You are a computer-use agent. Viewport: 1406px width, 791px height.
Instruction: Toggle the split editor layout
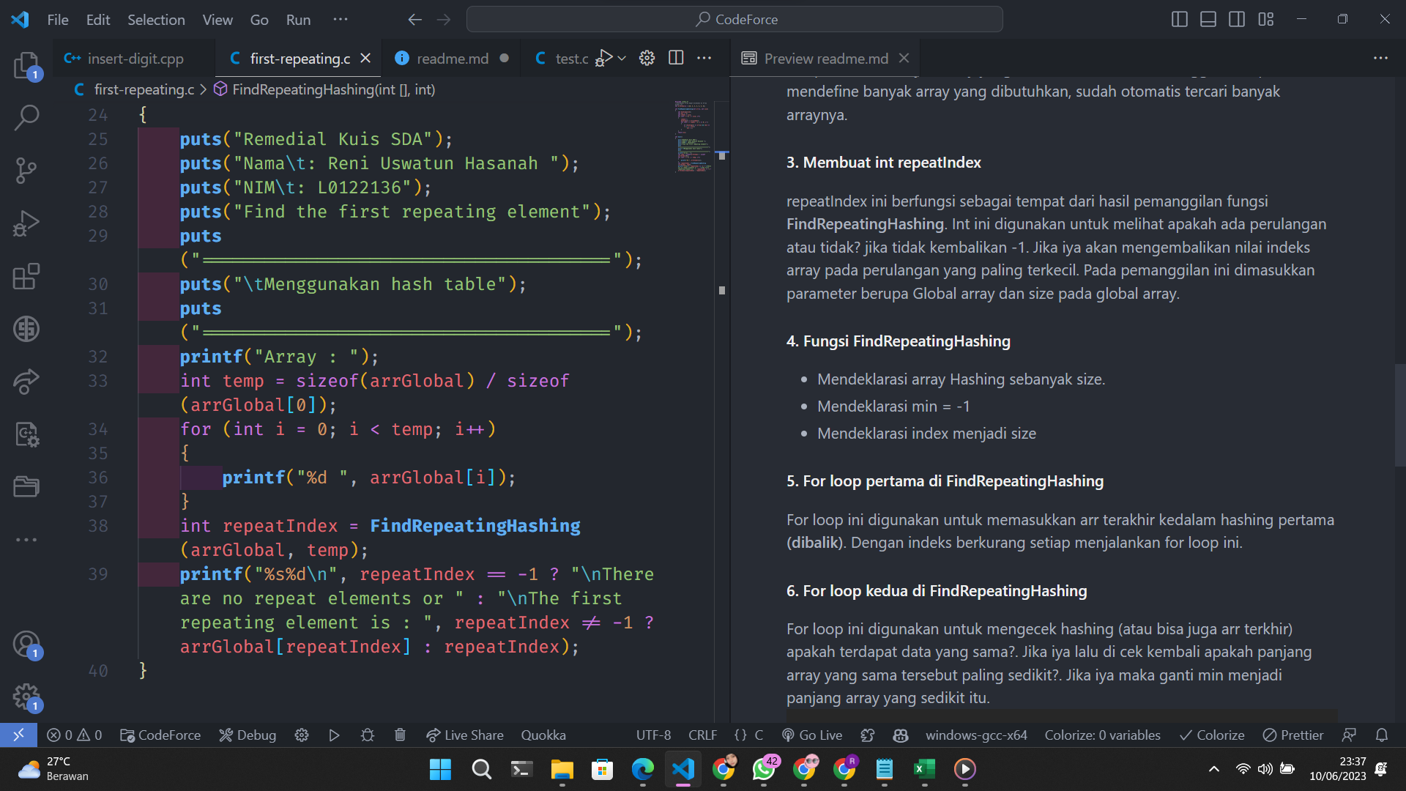675,58
